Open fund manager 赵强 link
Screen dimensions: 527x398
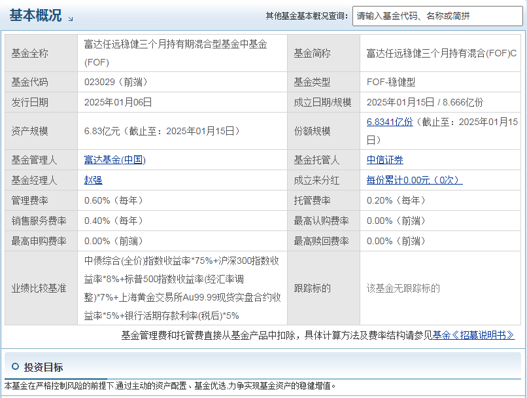pyautogui.click(x=93, y=180)
